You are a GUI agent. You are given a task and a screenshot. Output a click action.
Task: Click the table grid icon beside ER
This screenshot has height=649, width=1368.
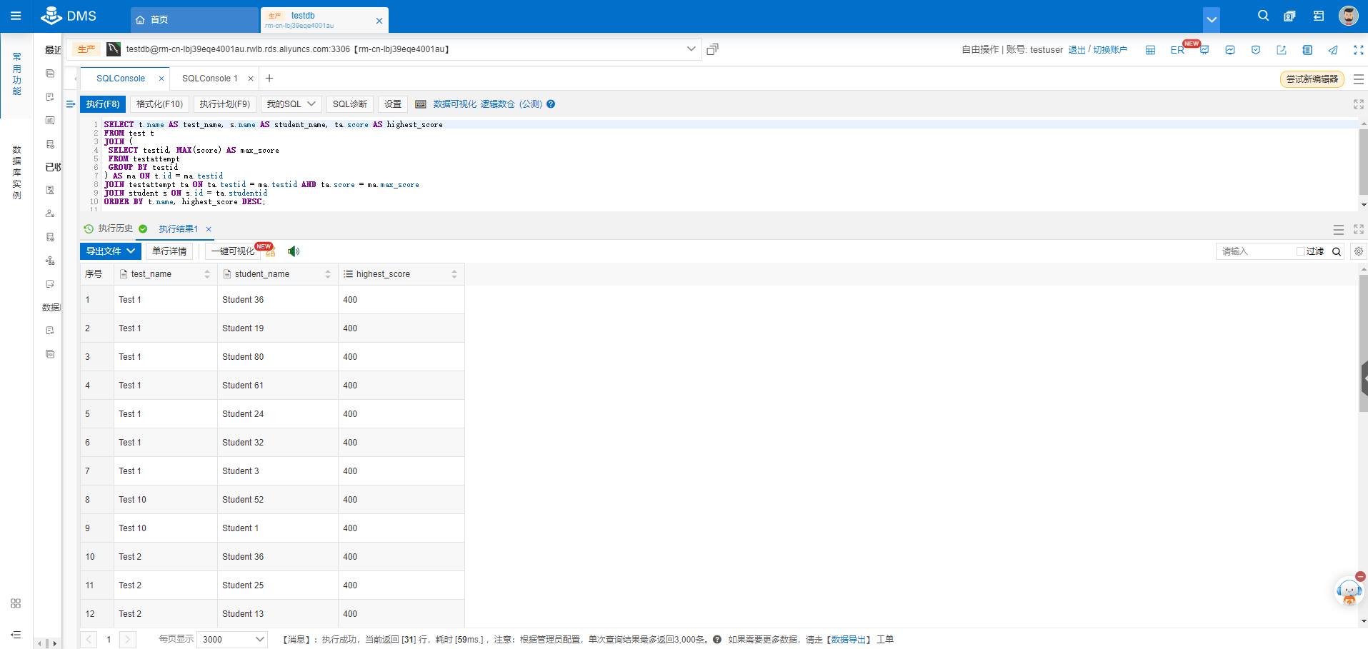click(1150, 50)
